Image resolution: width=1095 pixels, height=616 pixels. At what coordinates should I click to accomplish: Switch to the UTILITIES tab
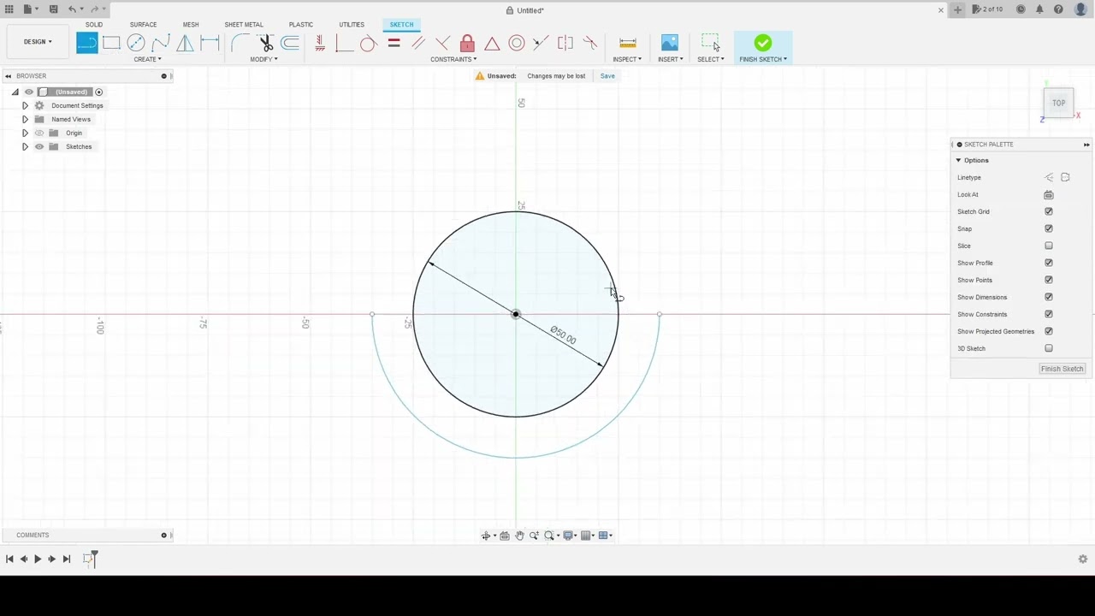tap(352, 25)
